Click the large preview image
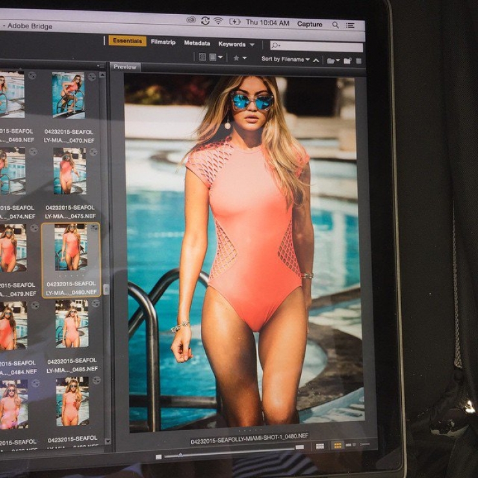The width and height of the screenshot is (478, 478). click(243, 253)
